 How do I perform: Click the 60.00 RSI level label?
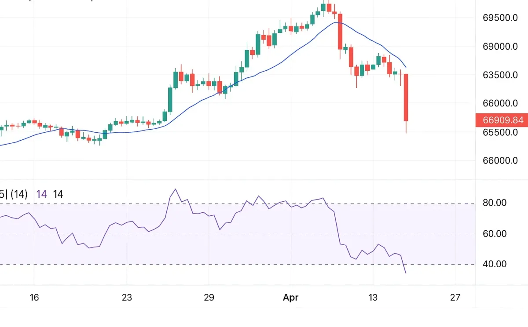(495, 234)
